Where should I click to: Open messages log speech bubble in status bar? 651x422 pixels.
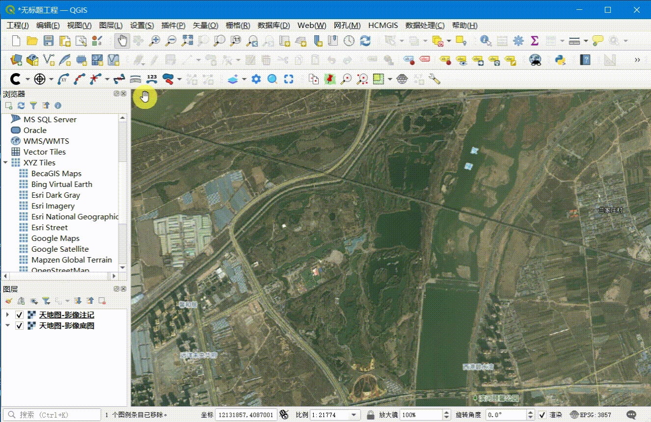point(632,415)
